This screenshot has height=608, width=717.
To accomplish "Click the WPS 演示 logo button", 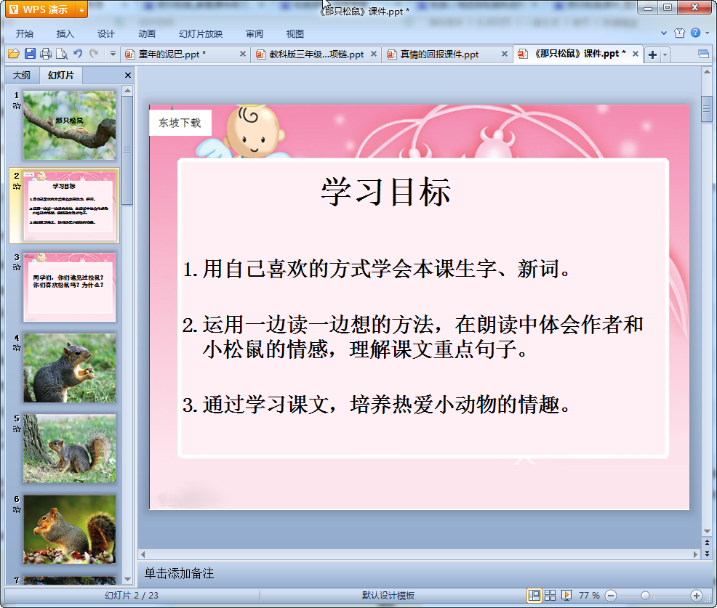I will pyautogui.click(x=40, y=9).
